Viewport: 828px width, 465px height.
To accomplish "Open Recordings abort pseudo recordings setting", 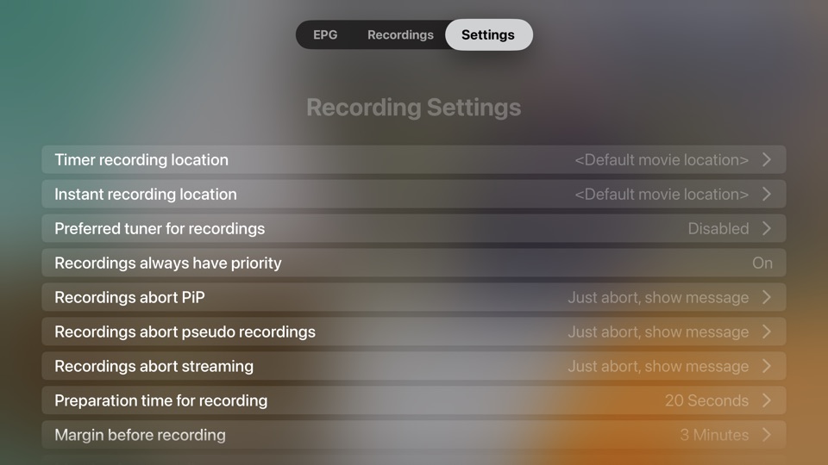I will click(413, 332).
